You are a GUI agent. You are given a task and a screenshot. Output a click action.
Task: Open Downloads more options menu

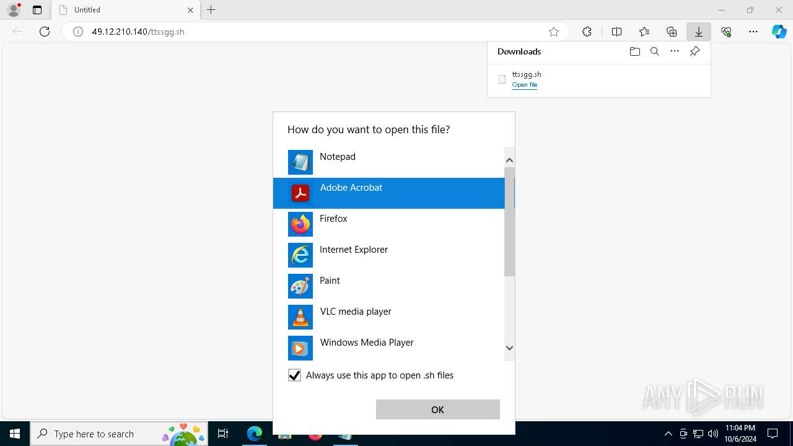pyautogui.click(x=675, y=51)
